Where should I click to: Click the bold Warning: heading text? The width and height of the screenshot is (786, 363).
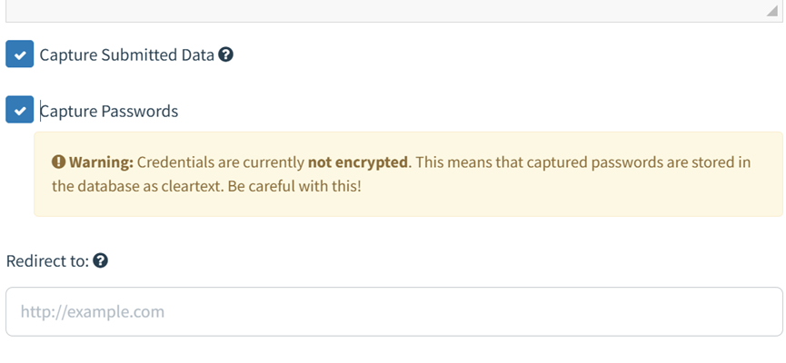pyautogui.click(x=101, y=162)
